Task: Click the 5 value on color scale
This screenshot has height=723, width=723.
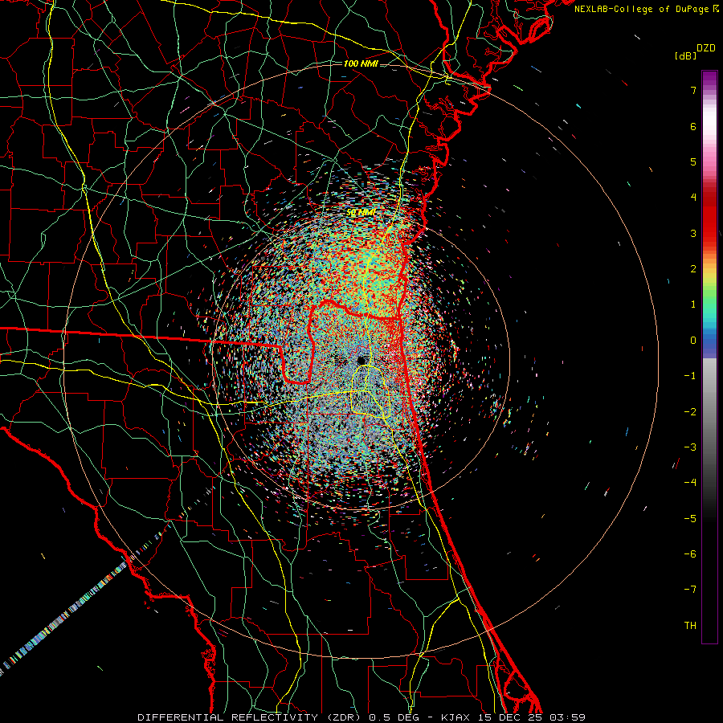Action: coord(693,161)
